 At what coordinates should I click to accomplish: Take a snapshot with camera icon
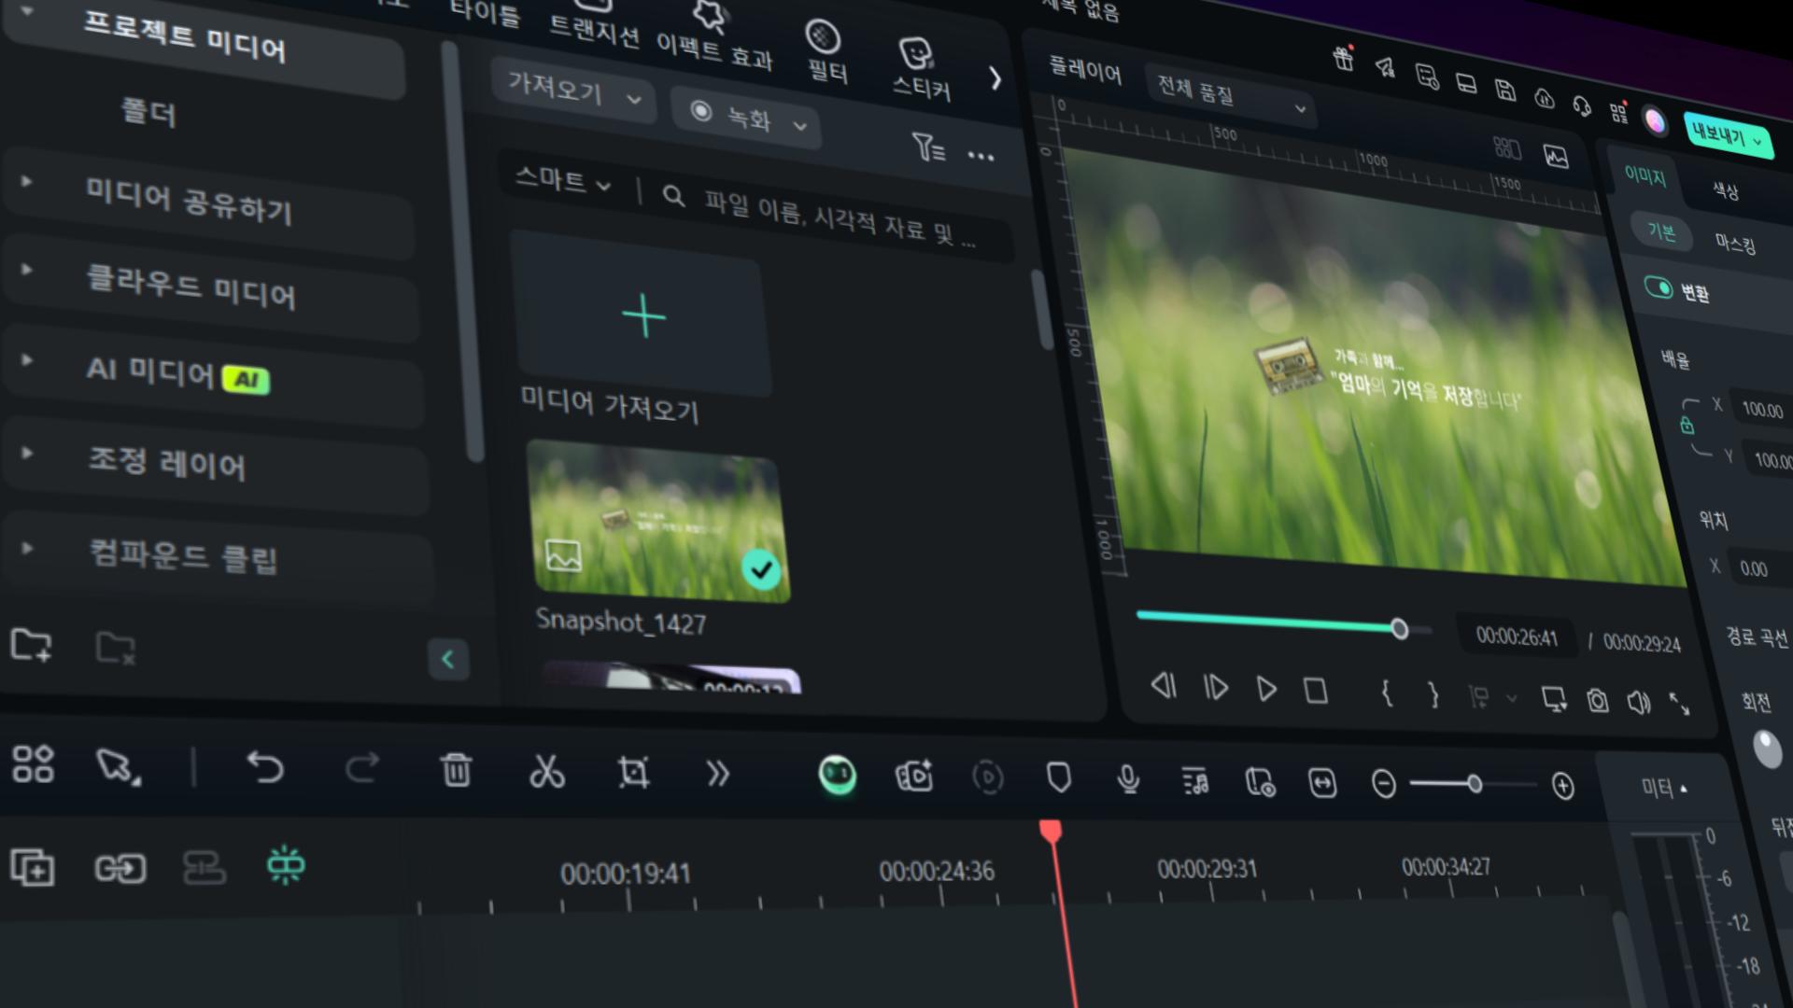pos(1597,700)
